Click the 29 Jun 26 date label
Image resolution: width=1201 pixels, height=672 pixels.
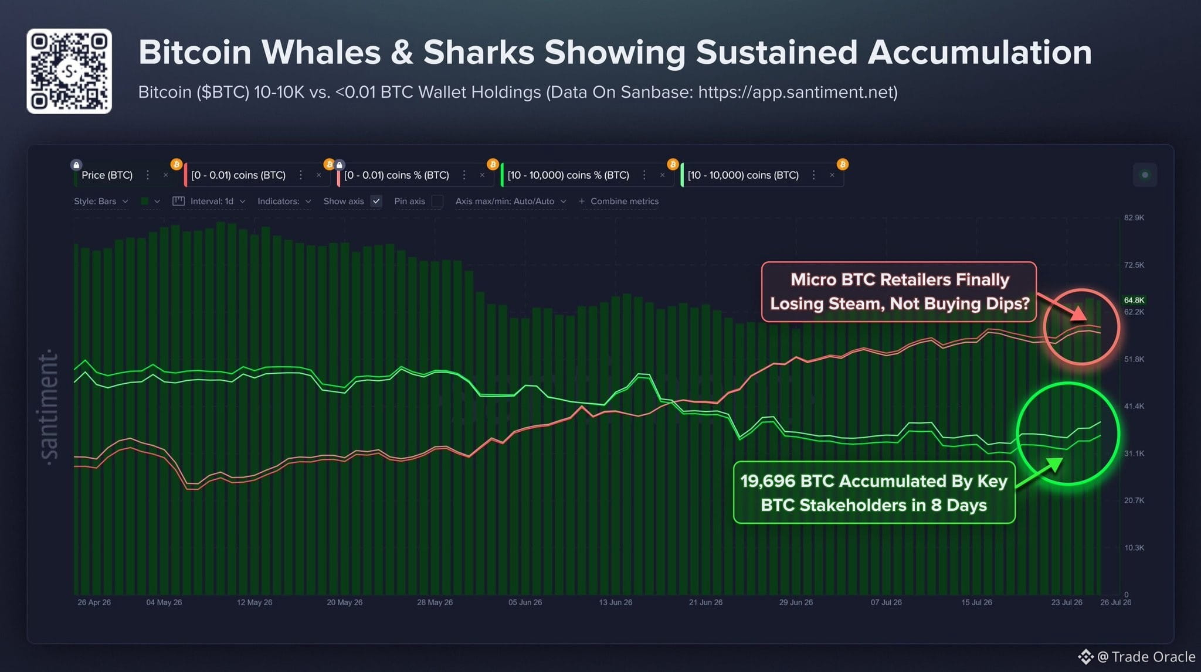coord(796,602)
